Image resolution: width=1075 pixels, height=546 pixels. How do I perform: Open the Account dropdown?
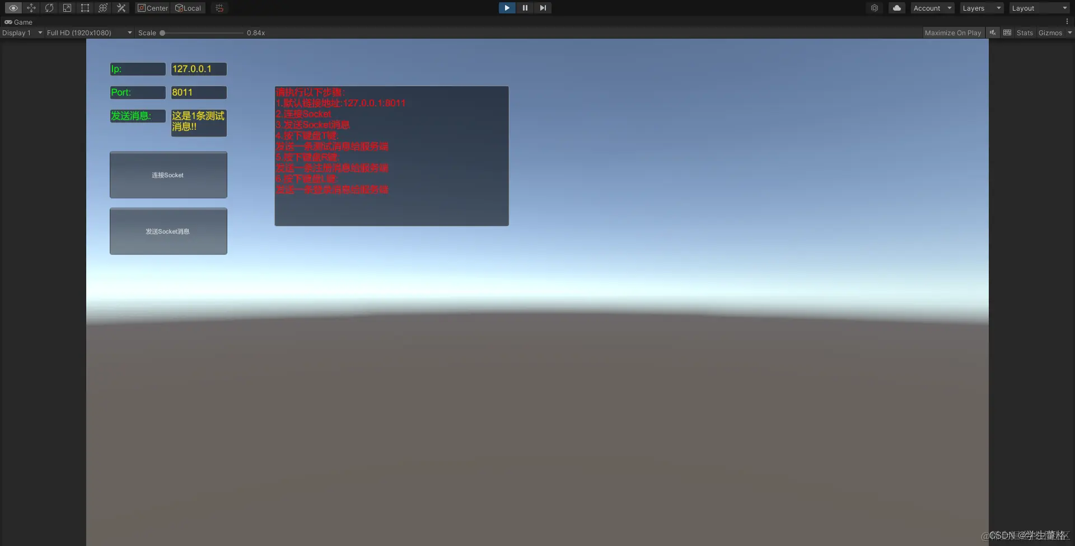(x=932, y=8)
